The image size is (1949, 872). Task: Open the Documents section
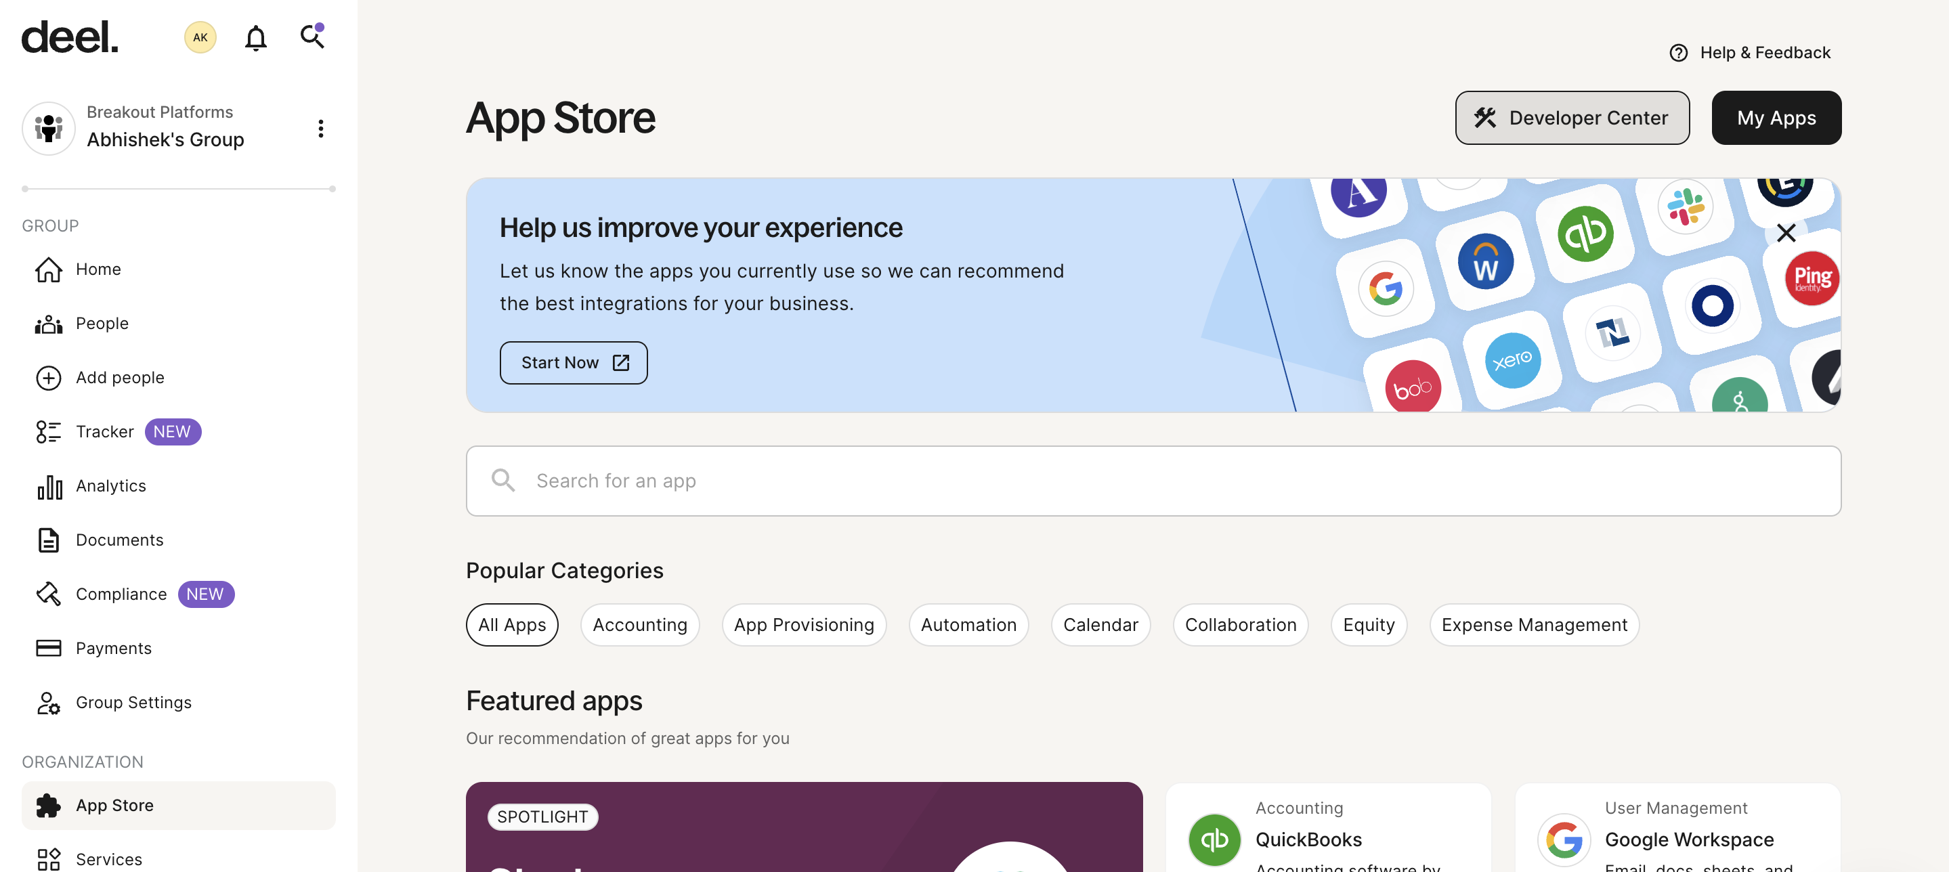(x=120, y=539)
